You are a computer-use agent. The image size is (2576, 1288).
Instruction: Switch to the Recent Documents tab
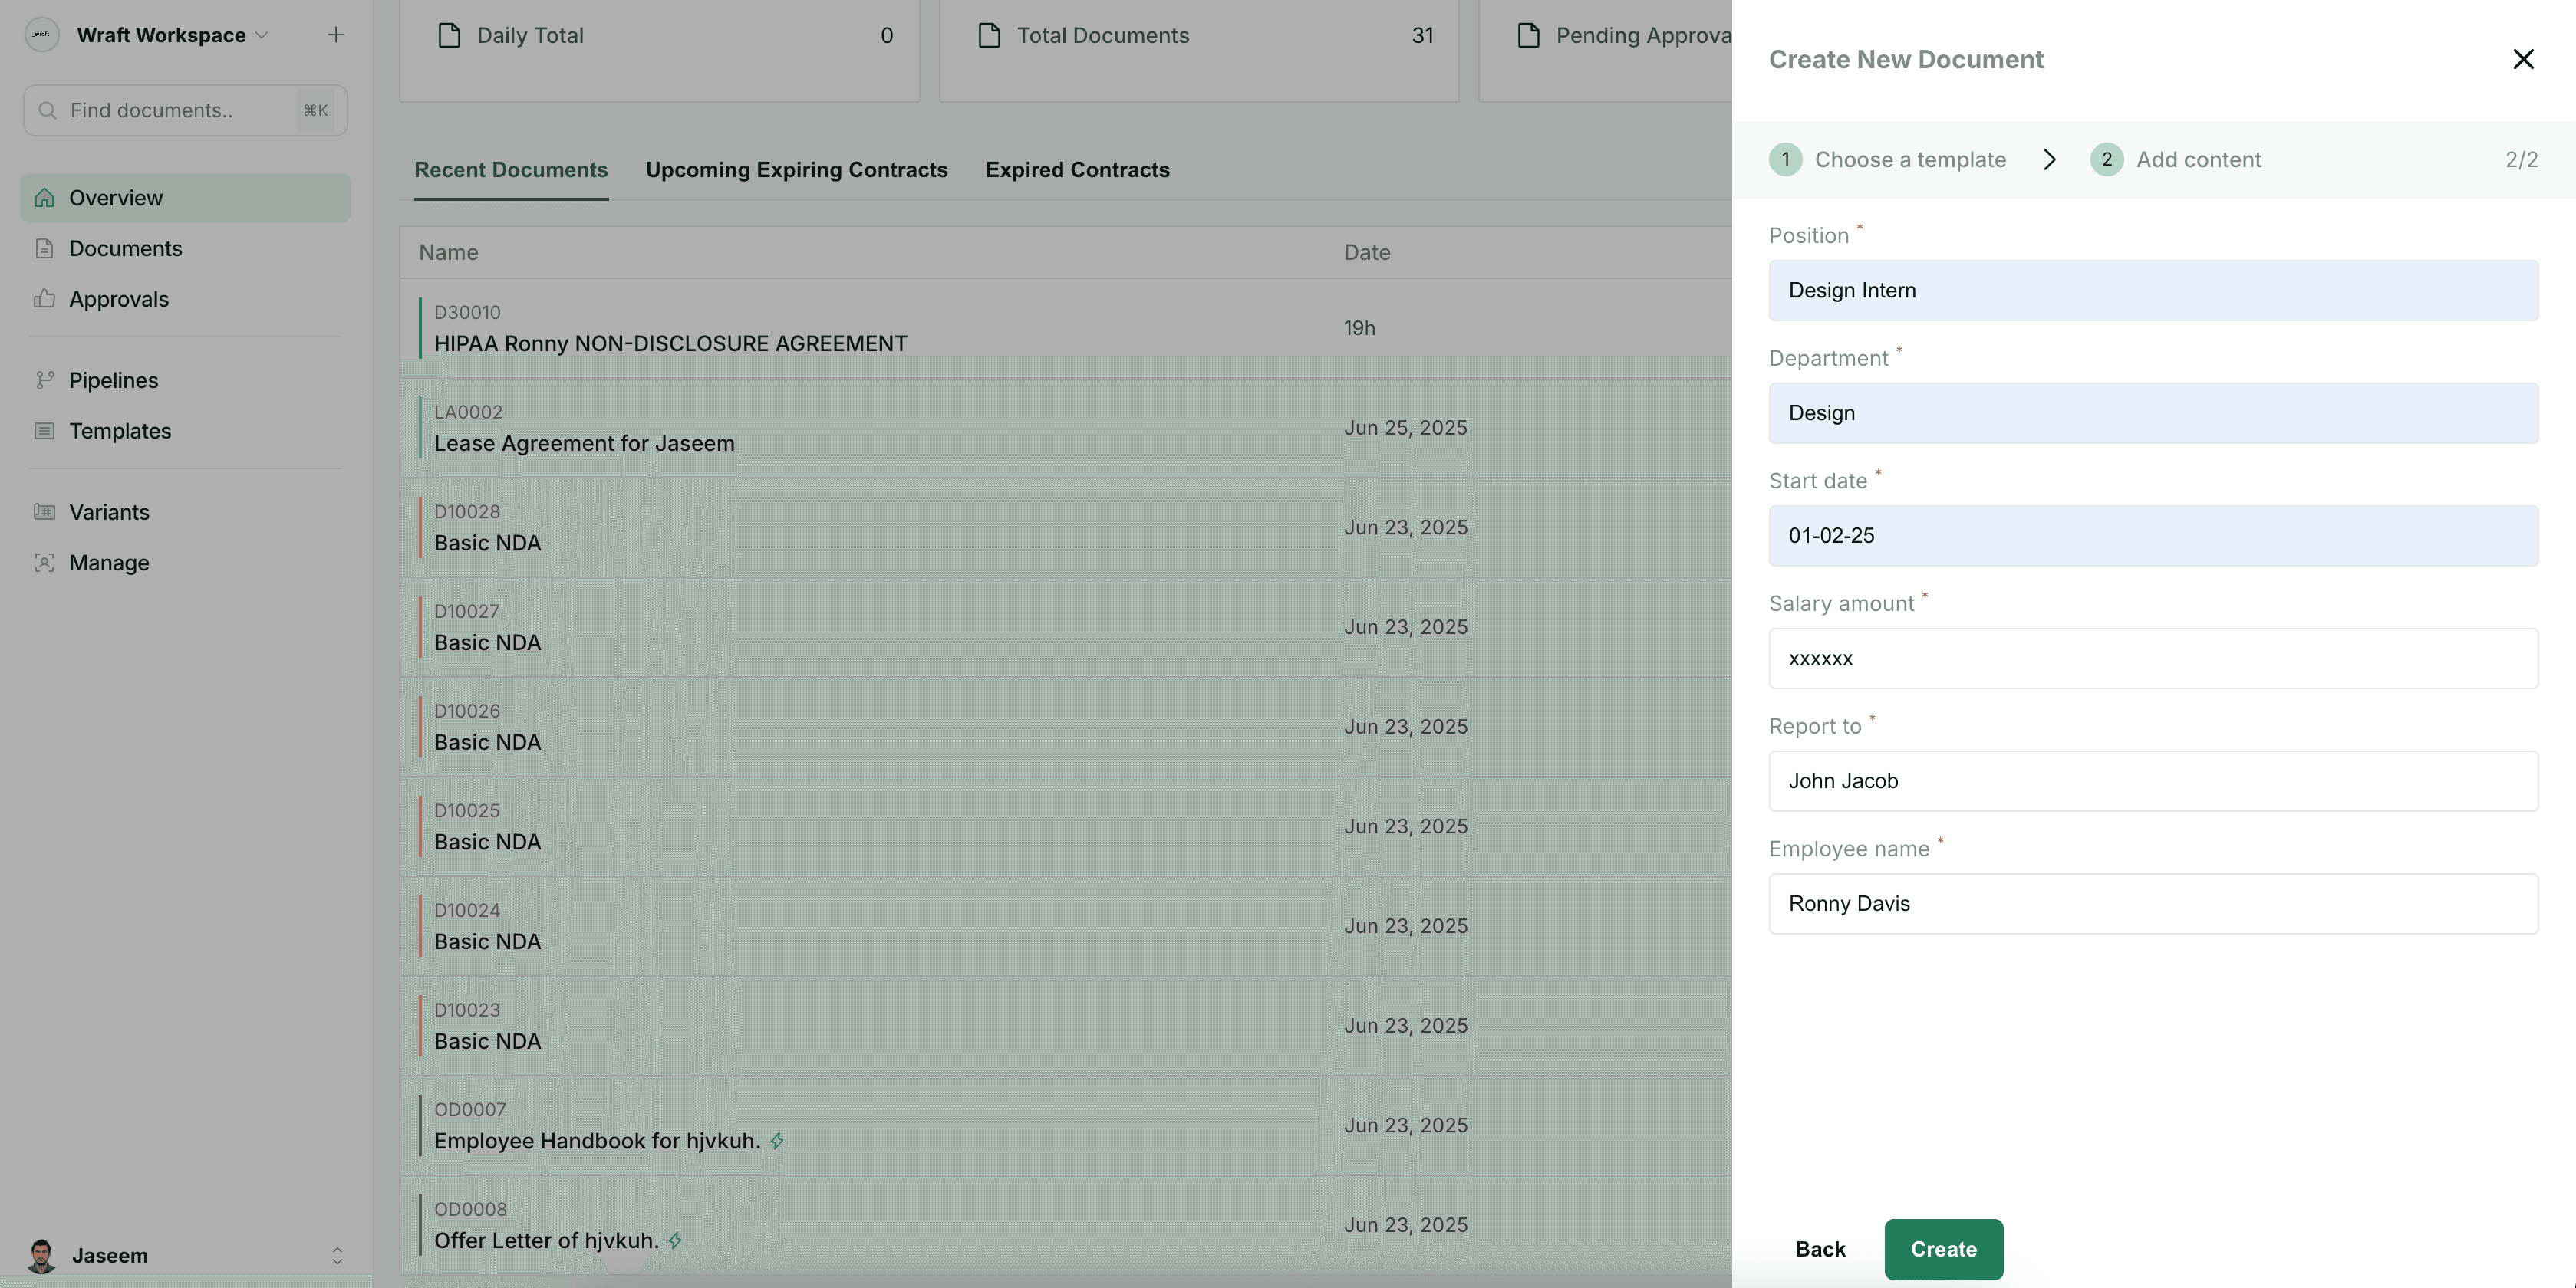[511, 170]
